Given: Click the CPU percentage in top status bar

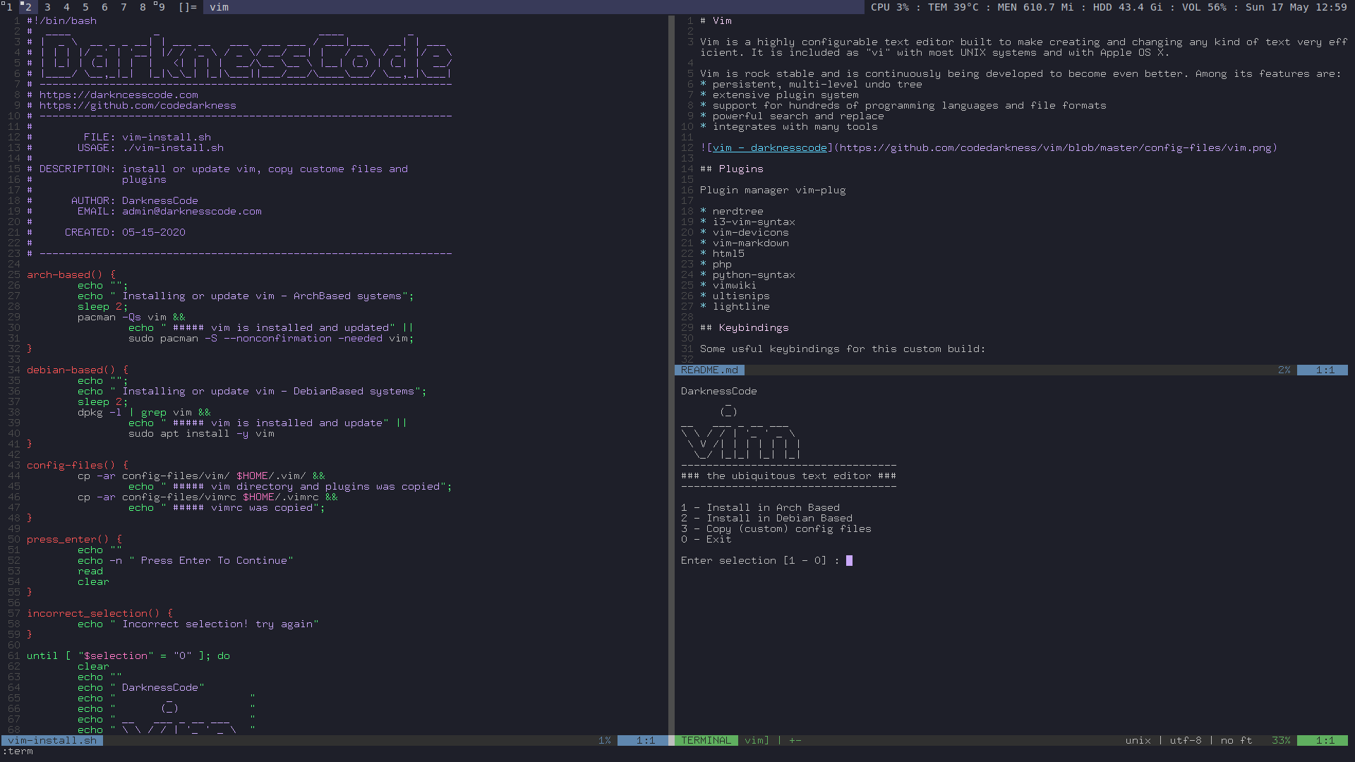Looking at the screenshot, I should click(x=886, y=8).
